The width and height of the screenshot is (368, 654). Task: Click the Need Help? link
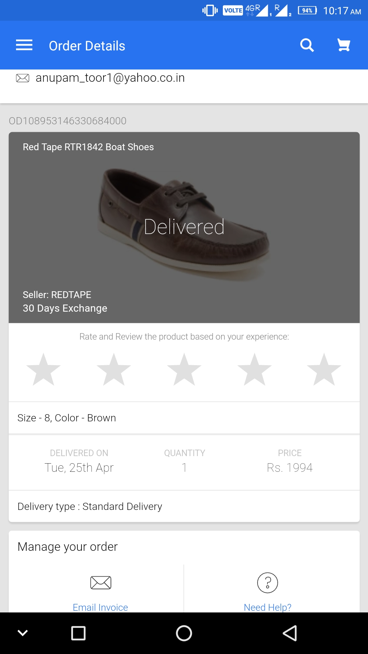(267, 607)
